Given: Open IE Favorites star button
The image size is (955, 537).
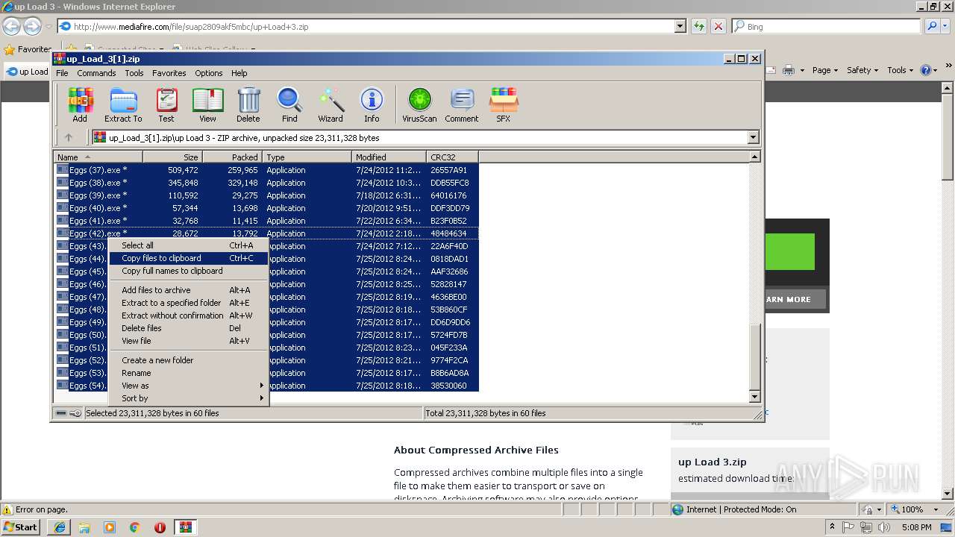Looking at the screenshot, I should pyautogui.click(x=28, y=49).
